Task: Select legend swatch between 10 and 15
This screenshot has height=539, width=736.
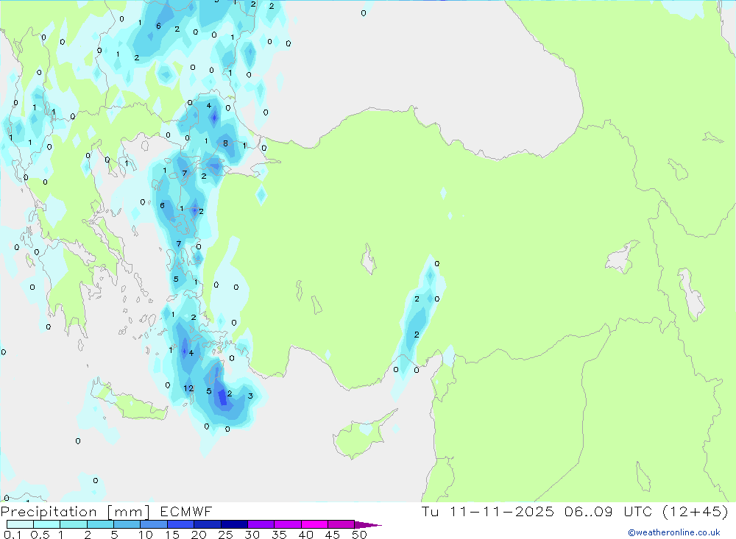Action: (154, 524)
